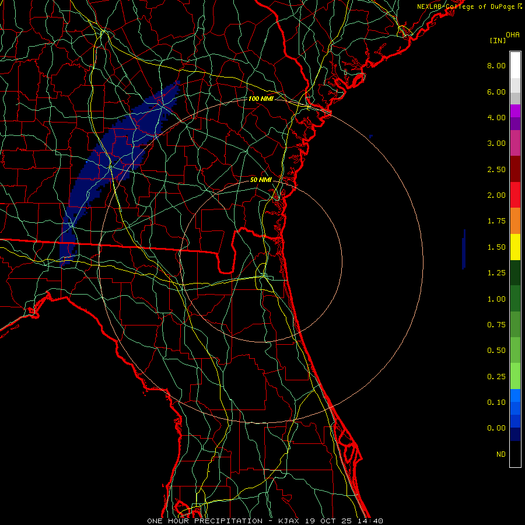This screenshot has height=525, width=525.
Task: Click the bright red legend color swatch
Action: (515, 195)
